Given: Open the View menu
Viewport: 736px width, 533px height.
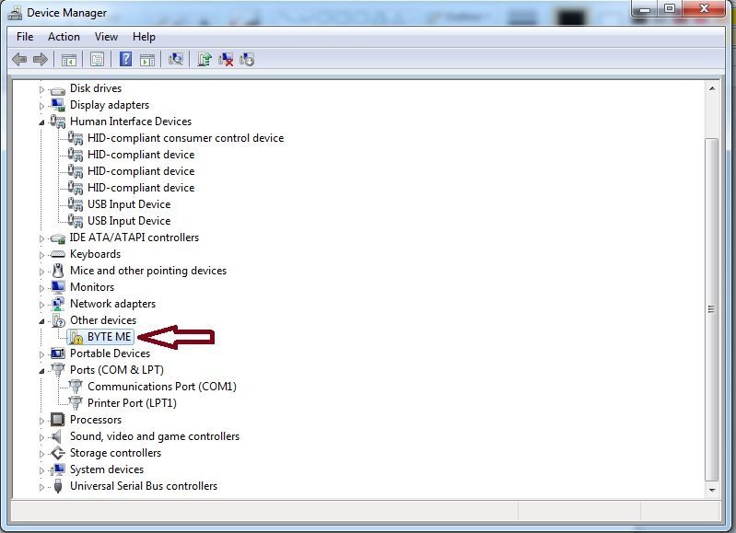Looking at the screenshot, I should point(106,37).
